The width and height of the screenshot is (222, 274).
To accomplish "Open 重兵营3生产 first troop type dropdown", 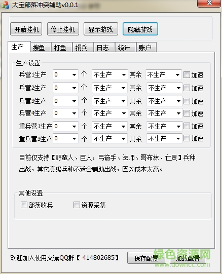I will (x=110, y=139).
